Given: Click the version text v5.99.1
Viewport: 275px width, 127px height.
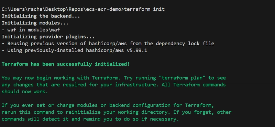Looking at the screenshot, I should click(x=137, y=50).
